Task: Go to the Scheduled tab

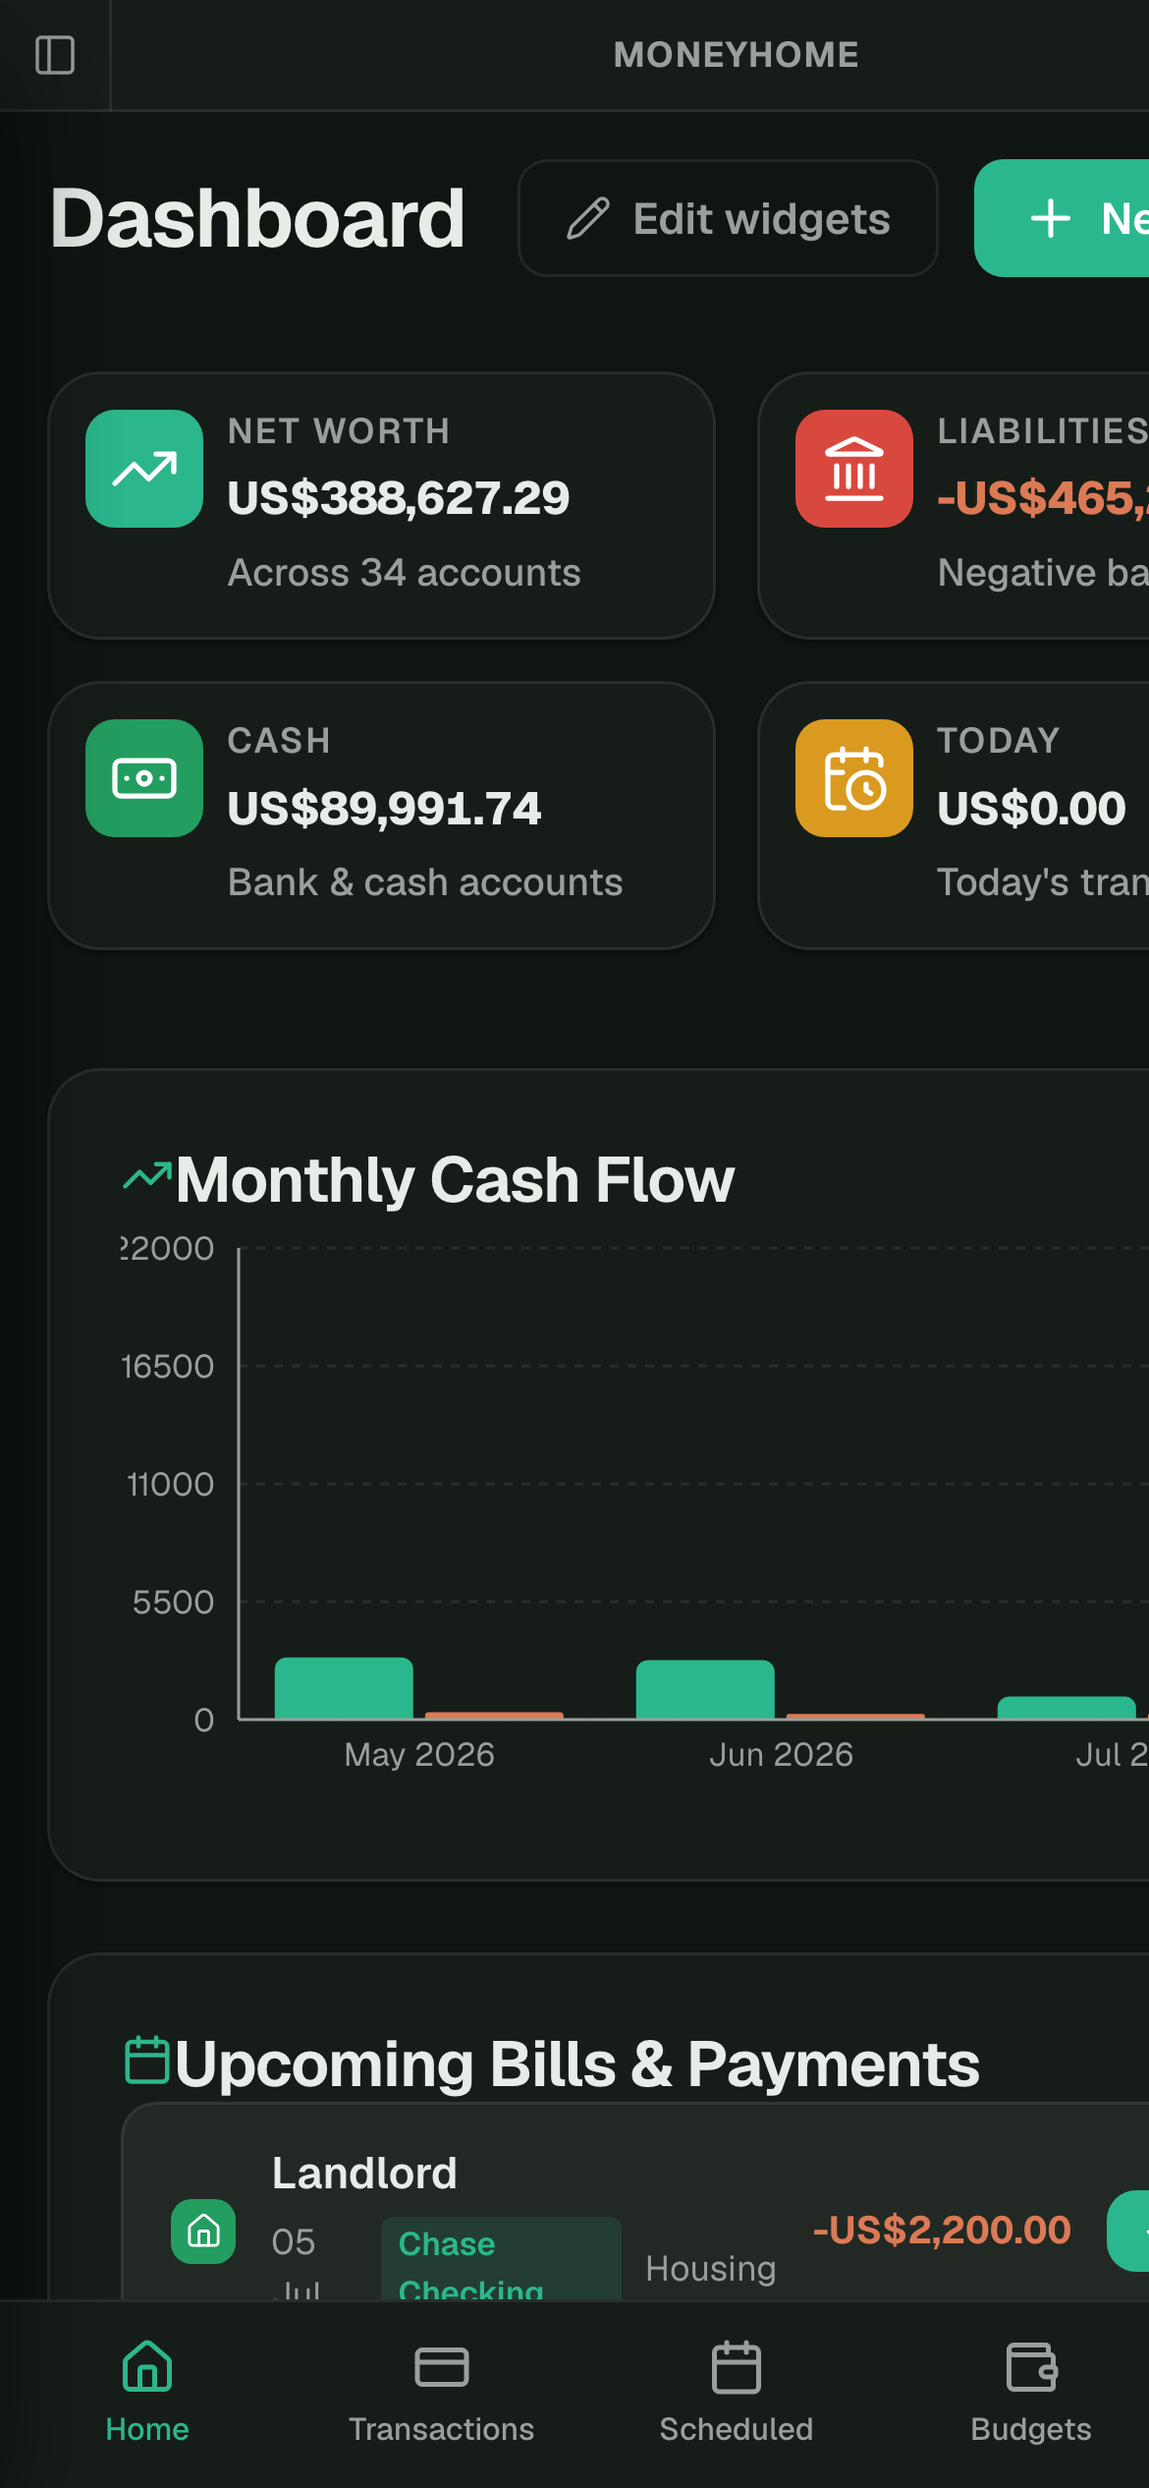Action: (x=737, y=2392)
